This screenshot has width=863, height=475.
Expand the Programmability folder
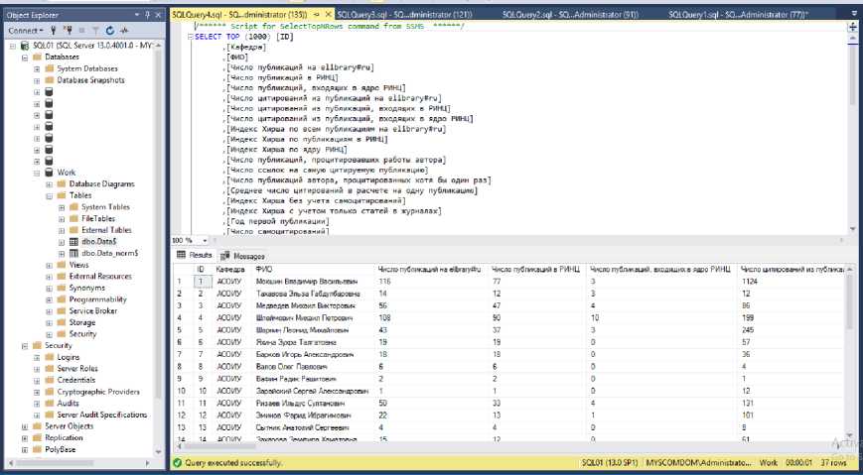point(50,298)
